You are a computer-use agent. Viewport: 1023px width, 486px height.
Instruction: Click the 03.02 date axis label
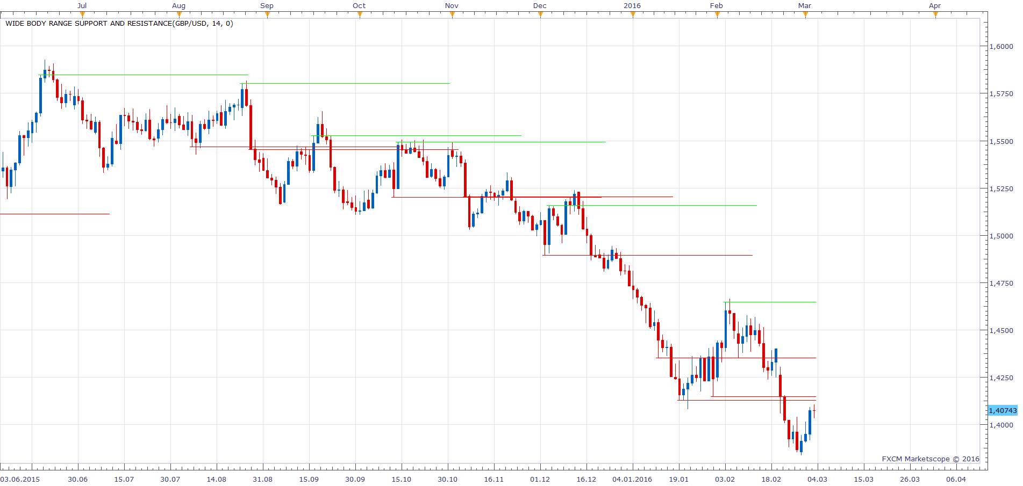click(725, 479)
